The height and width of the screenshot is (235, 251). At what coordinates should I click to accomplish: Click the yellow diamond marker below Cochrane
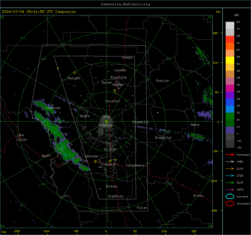(x=96, y=161)
